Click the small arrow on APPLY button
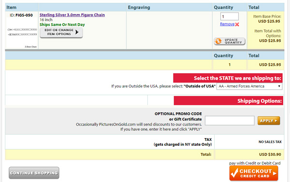 click(276, 121)
